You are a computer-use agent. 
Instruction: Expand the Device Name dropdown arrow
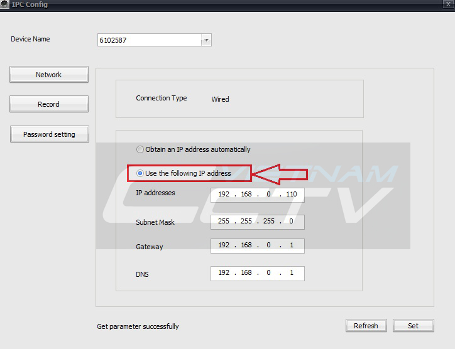pyautogui.click(x=206, y=40)
